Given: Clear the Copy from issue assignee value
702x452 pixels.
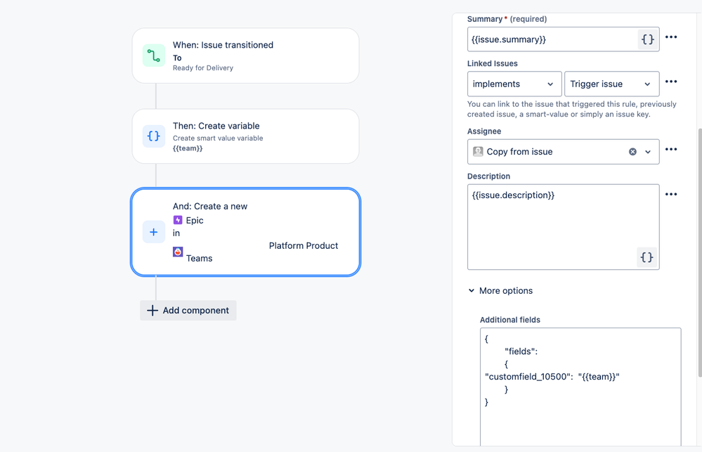Looking at the screenshot, I should (x=632, y=152).
